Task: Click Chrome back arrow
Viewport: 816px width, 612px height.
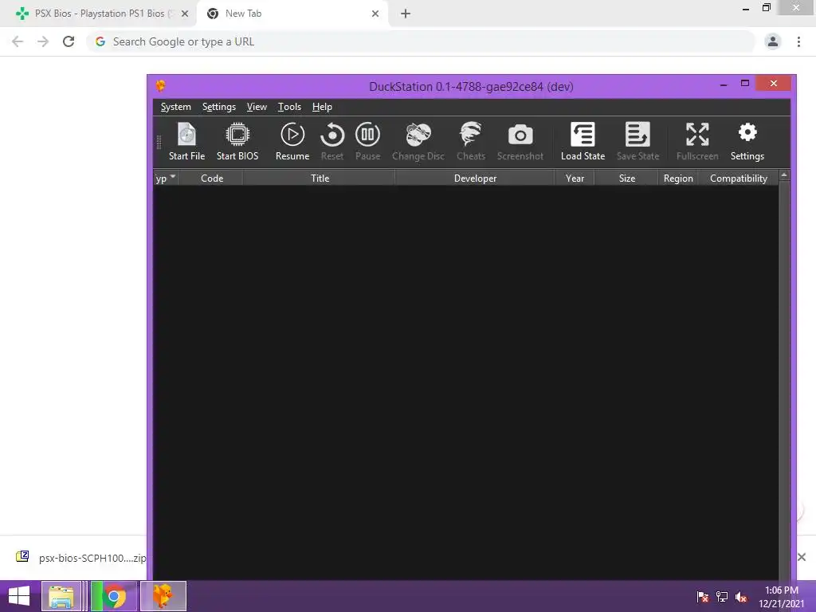Action: pos(18,41)
